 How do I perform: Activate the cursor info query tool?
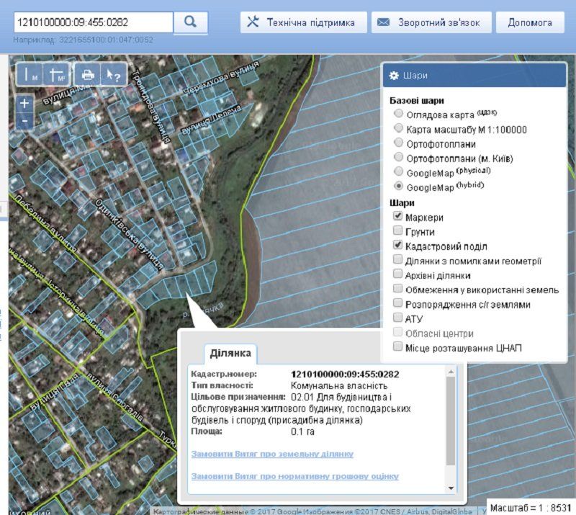pyautogui.click(x=113, y=74)
